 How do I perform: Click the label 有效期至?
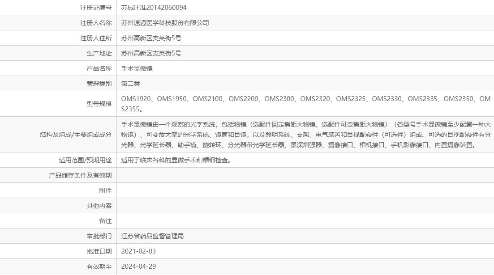pos(99,267)
